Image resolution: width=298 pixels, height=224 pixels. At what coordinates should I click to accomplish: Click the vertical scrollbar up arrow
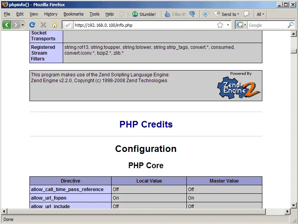(293, 34)
